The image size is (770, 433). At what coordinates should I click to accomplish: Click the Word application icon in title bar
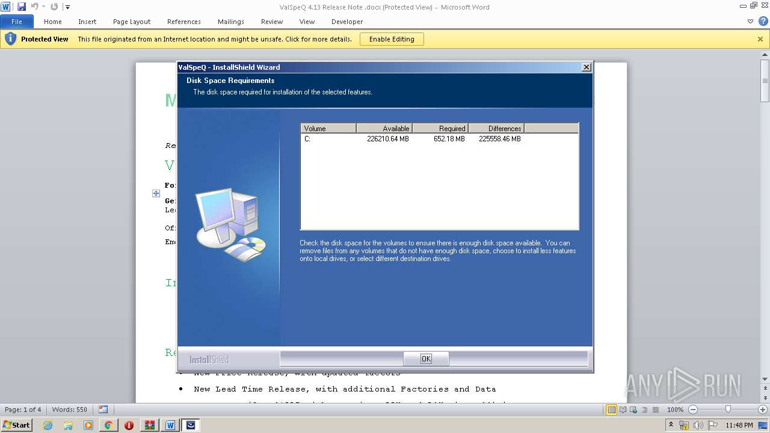click(x=6, y=7)
